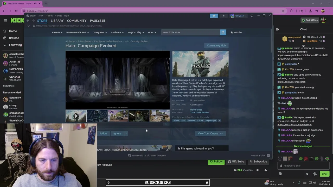Screen dimensions: 333x187
Task: Click the Followers only chat input
Action: click(303, 166)
